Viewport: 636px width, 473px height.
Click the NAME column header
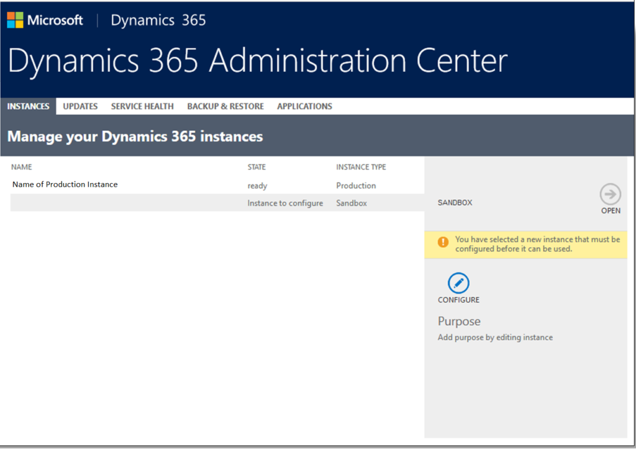pyautogui.click(x=22, y=167)
